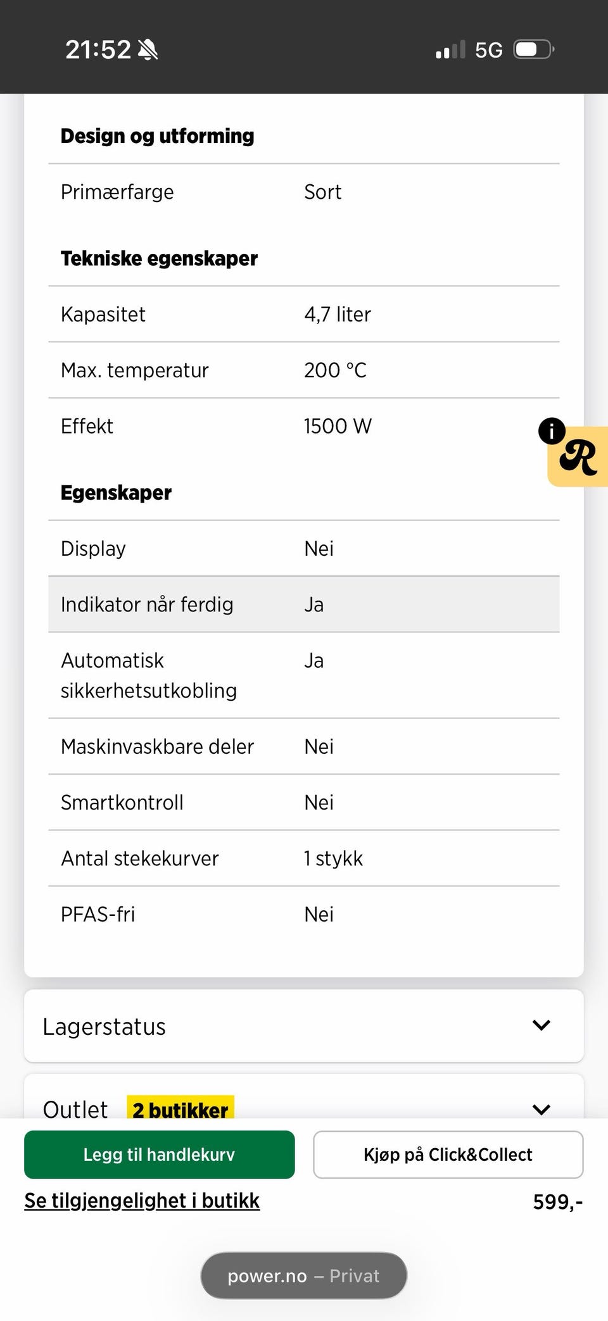Tap the muted bell icon in status bar

(x=148, y=49)
